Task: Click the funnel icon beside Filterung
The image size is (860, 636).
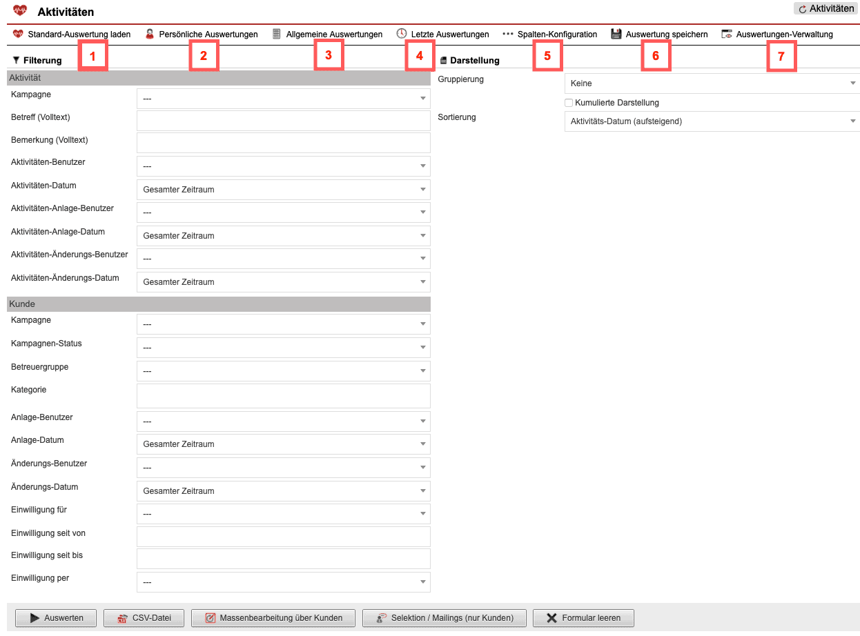Action: (x=16, y=60)
